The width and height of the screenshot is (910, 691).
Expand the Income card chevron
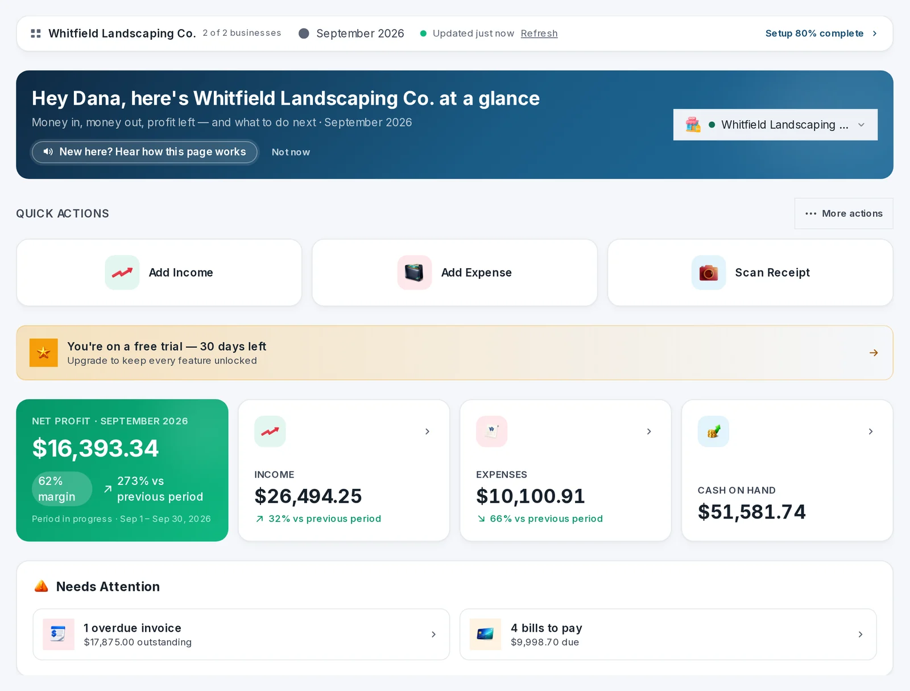[427, 431]
